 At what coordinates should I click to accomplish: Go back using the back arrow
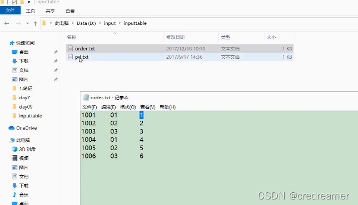point(7,23)
